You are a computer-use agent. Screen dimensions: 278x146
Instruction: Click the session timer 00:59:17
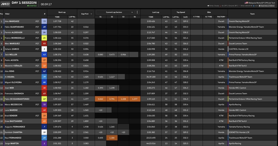pos(46,4)
